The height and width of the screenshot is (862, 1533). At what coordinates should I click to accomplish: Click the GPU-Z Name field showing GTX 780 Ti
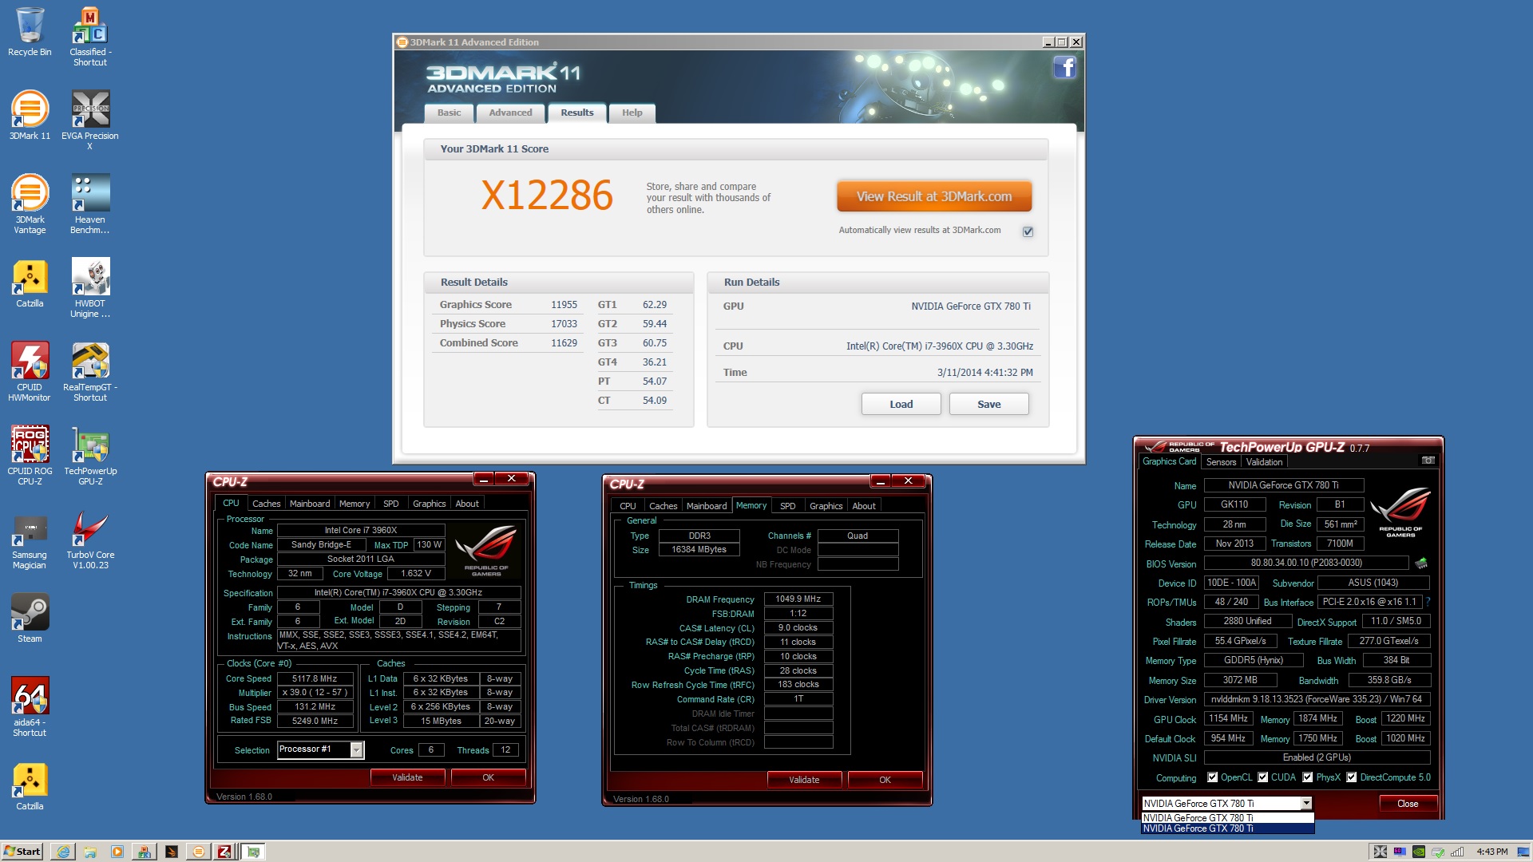pos(1283,485)
